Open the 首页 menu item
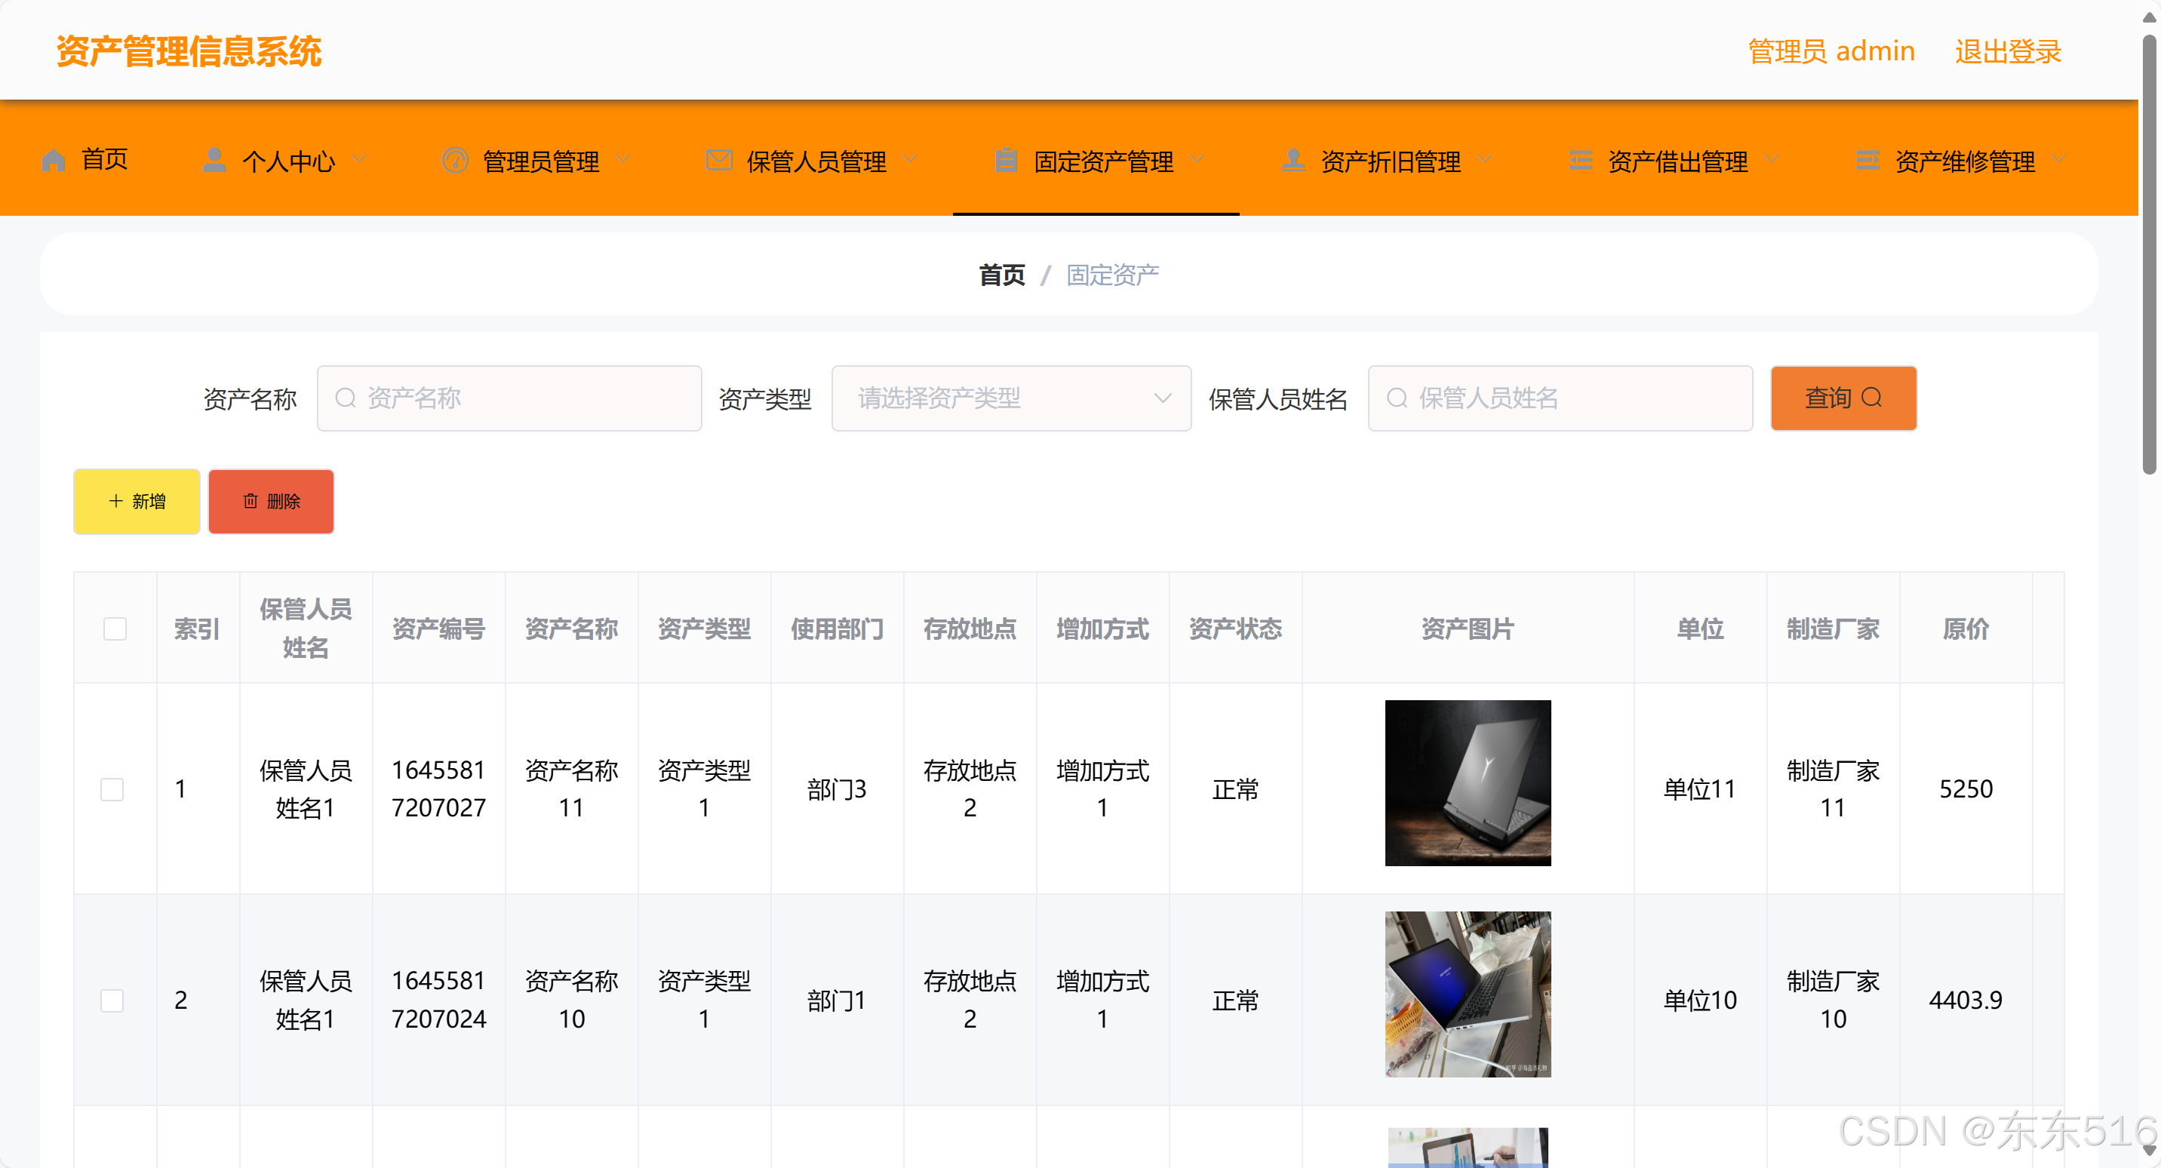This screenshot has height=1168, width=2161. (104, 159)
